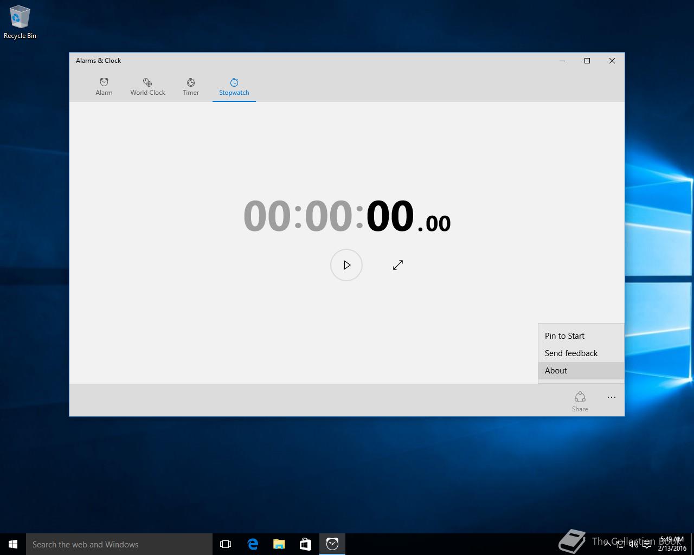Open the Store from the taskbar
The width and height of the screenshot is (694, 555).
pyautogui.click(x=306, y=544)
